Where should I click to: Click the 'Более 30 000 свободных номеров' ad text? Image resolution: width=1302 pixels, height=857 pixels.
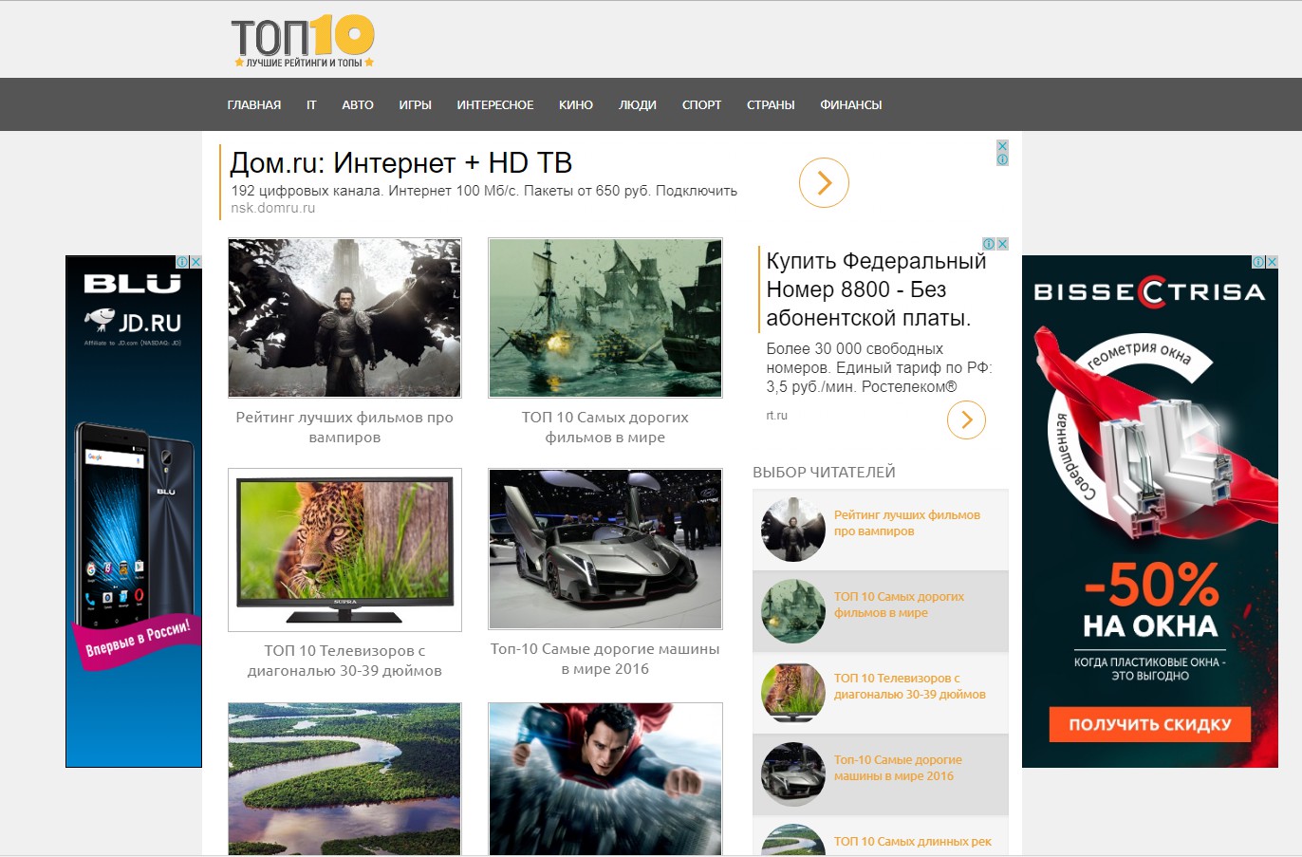(879, 367)
